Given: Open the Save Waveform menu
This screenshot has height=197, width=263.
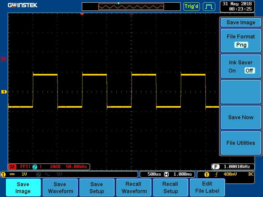Looking at the screenshot, I should (x=60, y=187).
